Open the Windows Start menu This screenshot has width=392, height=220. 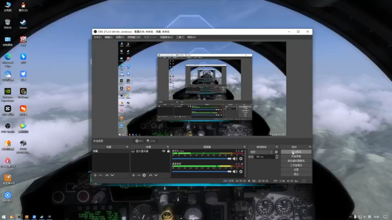(x=3, y=217)
